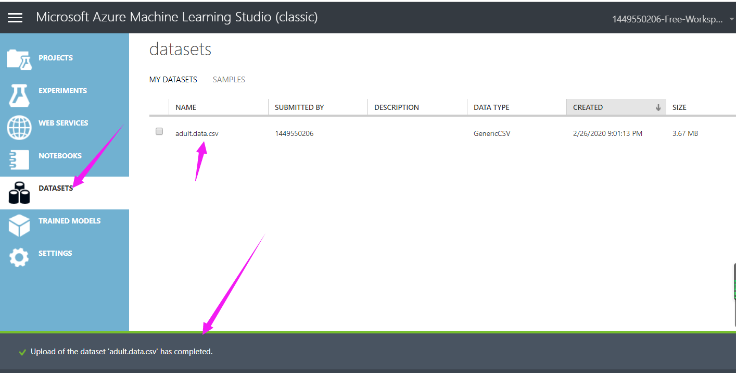Screen dimensions: 736x373
Task: Click the GenericCSV data type cell
Action: pos(492,133)
